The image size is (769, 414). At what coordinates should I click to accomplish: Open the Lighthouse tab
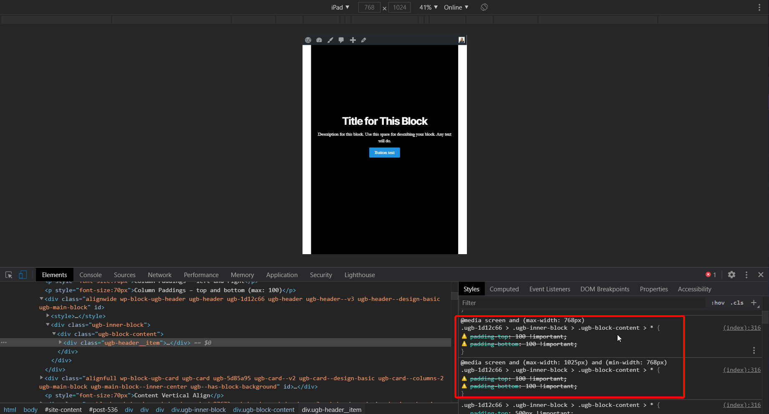tap(360, 275)
